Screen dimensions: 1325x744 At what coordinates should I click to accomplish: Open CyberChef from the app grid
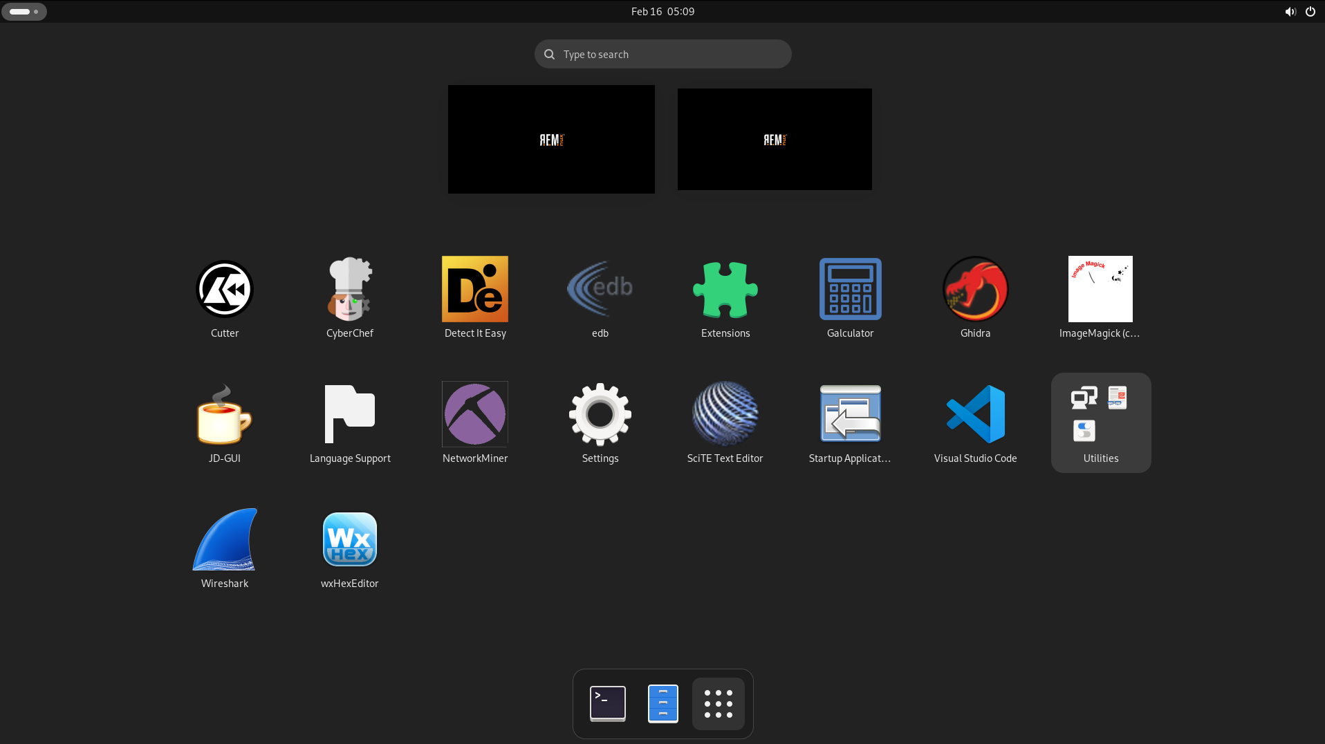pyautogui.click(x=349, y=290)
